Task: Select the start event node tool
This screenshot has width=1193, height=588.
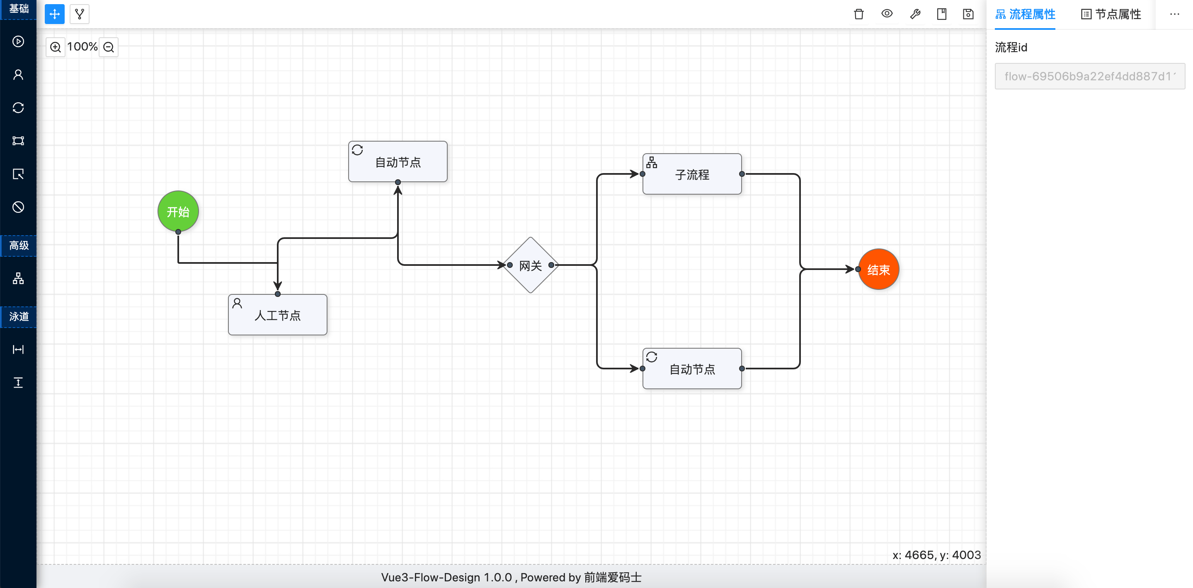Action: click(x=19, y=42)
